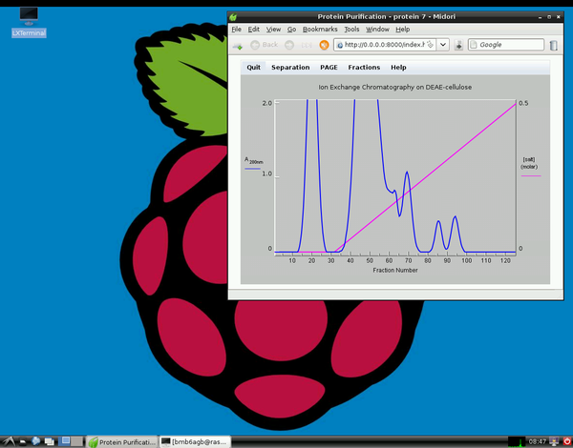This screenshot has width=573, height=448.
Task: Click the forward arrow button in toolbar
Action: (289, 45)
